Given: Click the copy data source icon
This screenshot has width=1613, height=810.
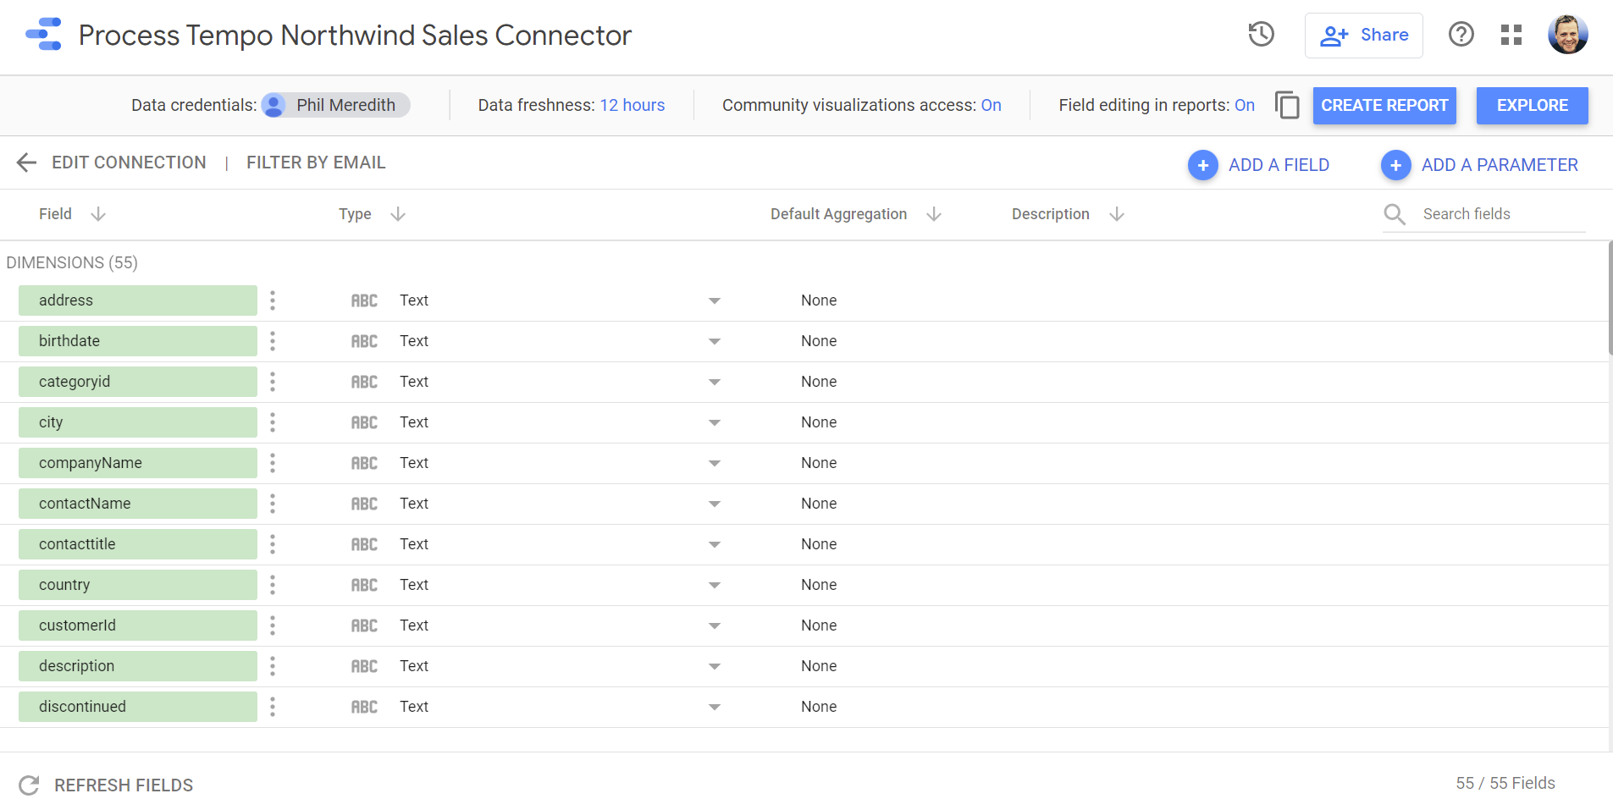Looking at the screenshot, I should (x=1287, y=106).
